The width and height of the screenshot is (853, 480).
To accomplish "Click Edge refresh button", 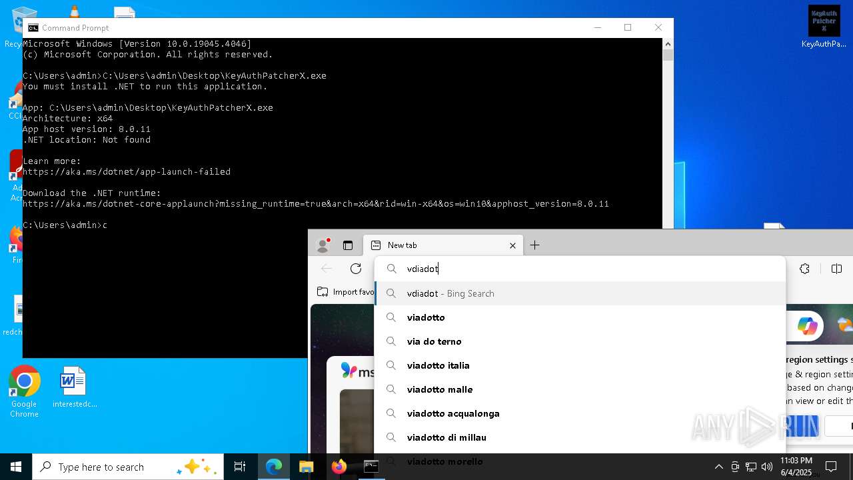I will tap(356, 269).
